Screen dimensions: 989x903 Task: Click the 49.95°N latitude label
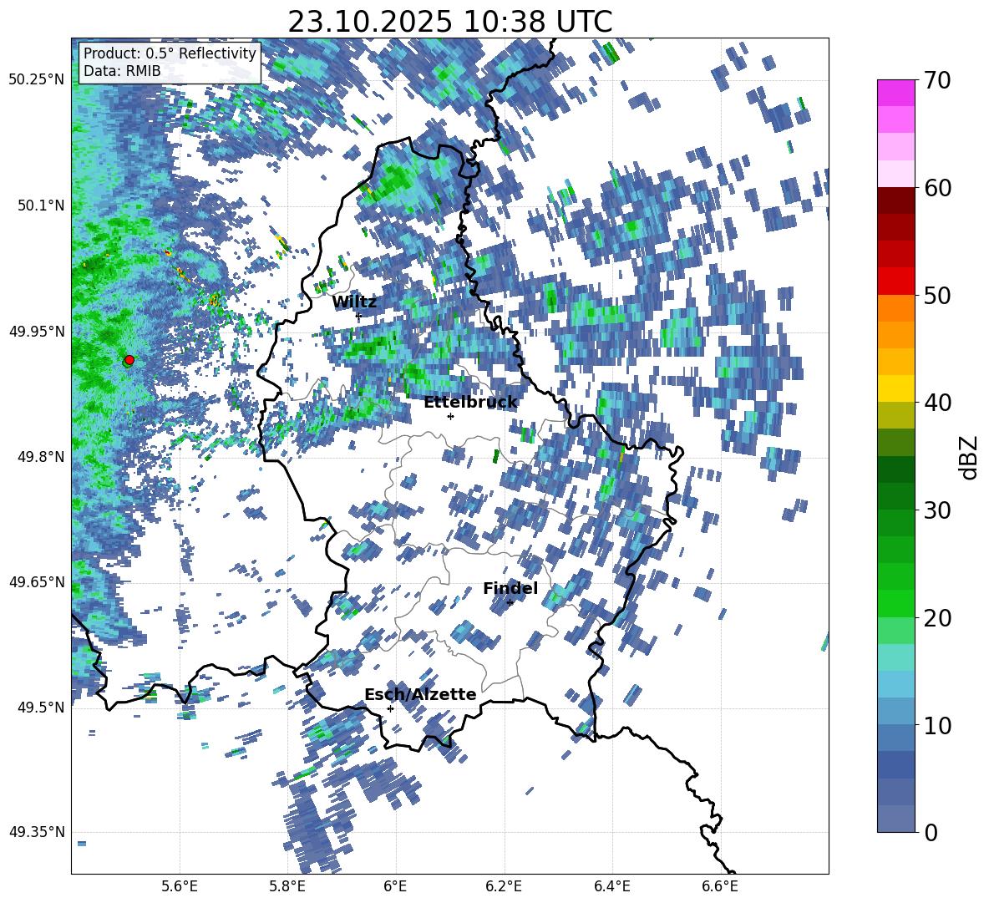pos(37,331)
